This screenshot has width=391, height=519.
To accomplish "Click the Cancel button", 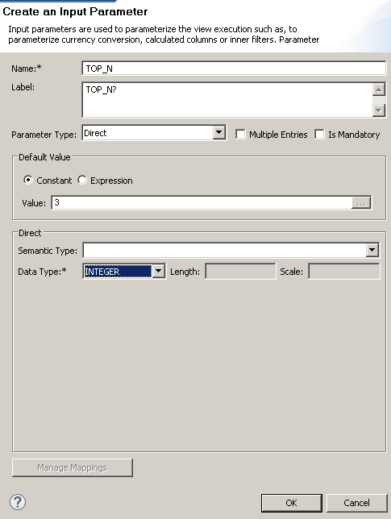I will 356,503.
